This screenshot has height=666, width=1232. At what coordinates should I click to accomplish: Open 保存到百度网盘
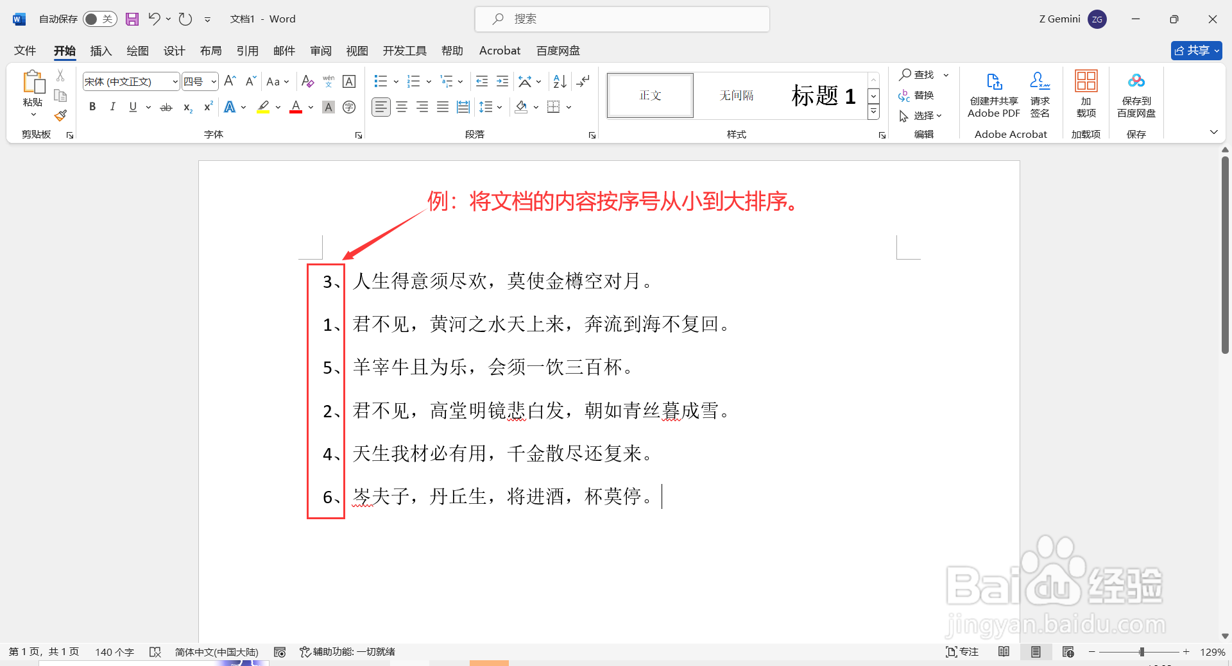(x=1135, y=95)
